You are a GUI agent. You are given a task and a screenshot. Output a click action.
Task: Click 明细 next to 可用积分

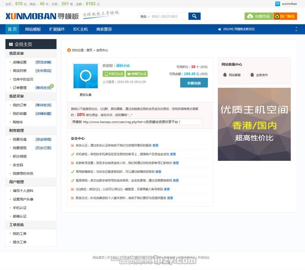[x=204, y=67]
